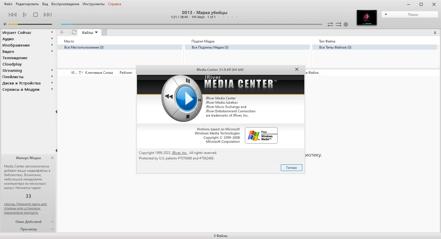Image resolution: width=441 pixels, height=239 pixels.
Task: Open the JRiver, Inc. link
Action: [x=180, y=153]
